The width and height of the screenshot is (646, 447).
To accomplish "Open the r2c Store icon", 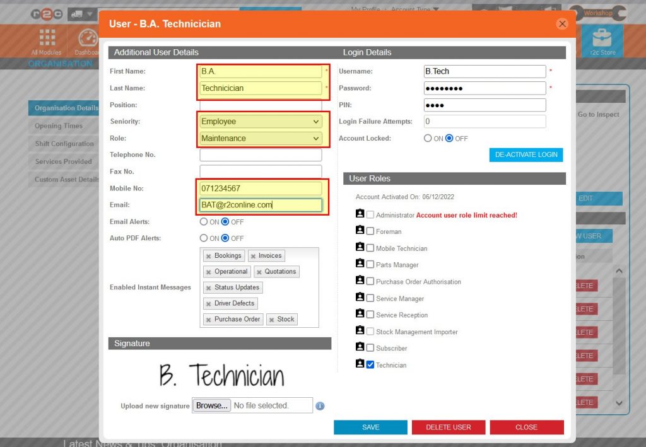I will coord(602,39).
